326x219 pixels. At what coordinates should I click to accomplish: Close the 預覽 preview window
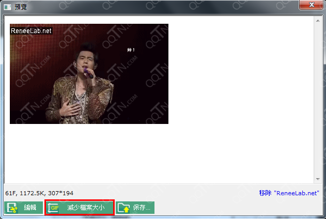[x=311, y=5]
